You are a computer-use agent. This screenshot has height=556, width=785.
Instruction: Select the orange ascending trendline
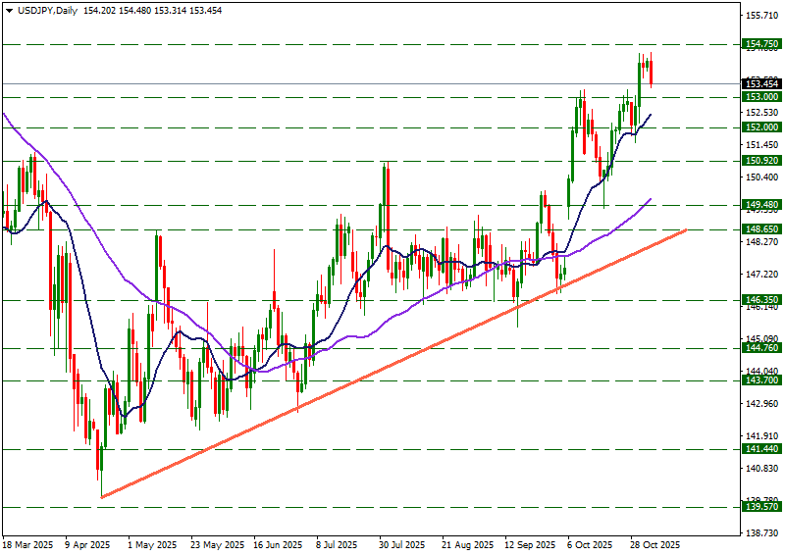[392, 364]
